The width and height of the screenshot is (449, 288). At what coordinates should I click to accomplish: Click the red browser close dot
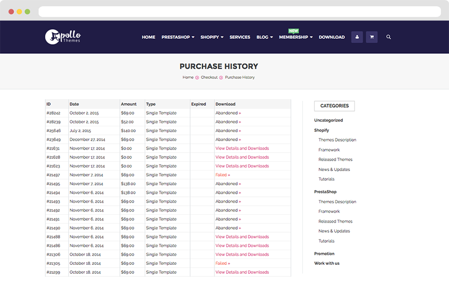pos(12,11)
